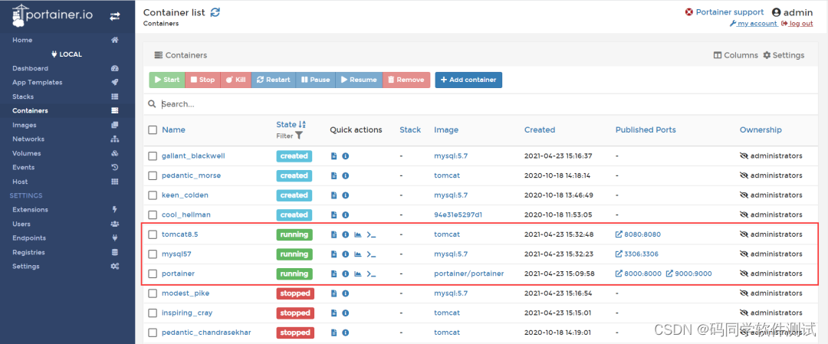
Task: Click the State filter funnel icon
Action: tap(299, 136)
